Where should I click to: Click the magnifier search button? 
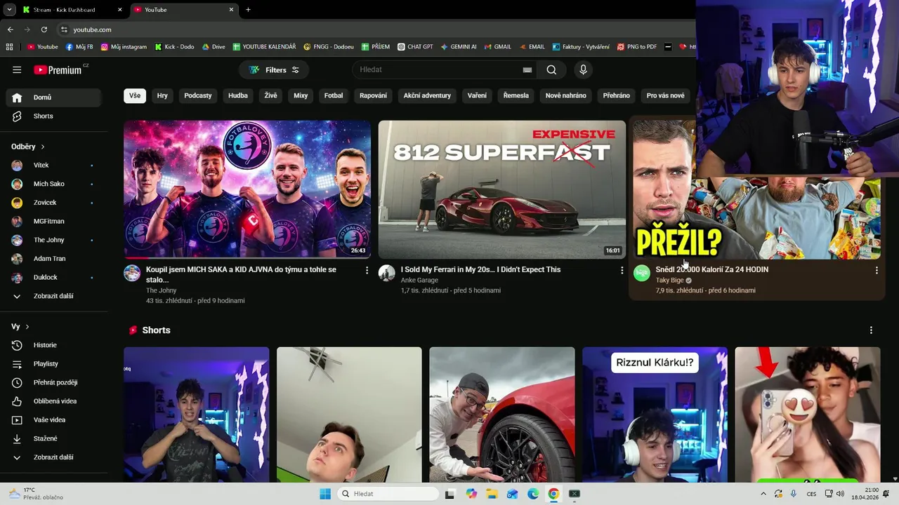551,69
